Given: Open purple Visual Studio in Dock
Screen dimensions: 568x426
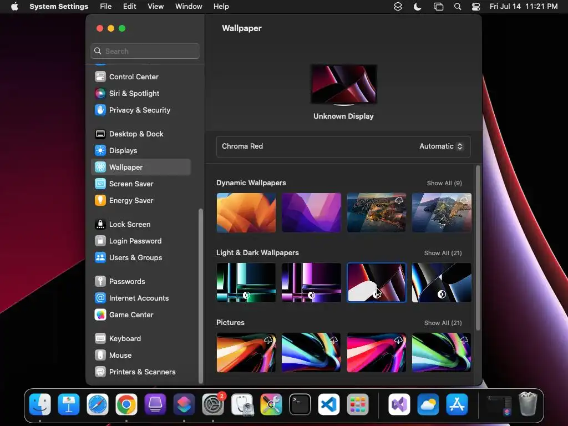Looking at the screenshot, I should [399, 404].
